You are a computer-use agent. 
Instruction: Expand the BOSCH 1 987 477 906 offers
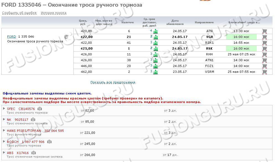coord(4,142)
